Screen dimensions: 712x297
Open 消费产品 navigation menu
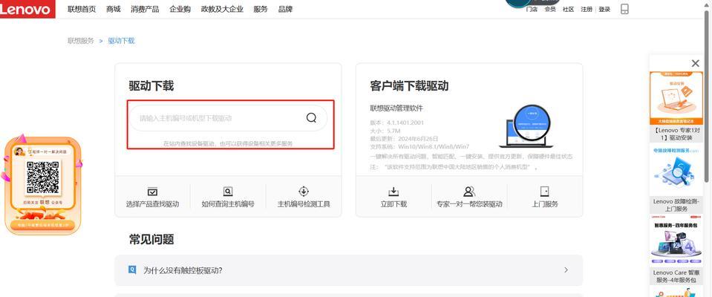point(145,9)
